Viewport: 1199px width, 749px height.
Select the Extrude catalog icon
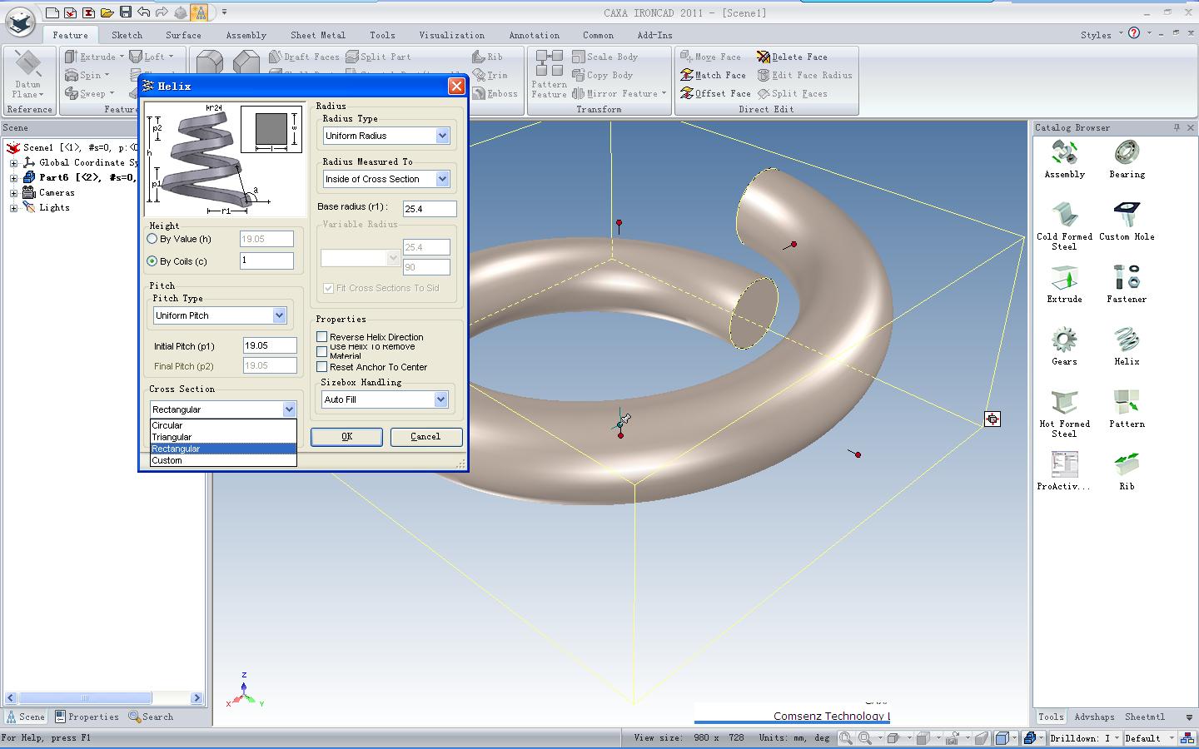point(1064,278)
